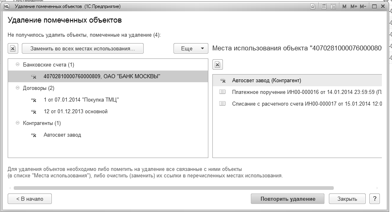Click deletion icon beside 'Автосвет завод (Контрагент)'

point(223,81)
